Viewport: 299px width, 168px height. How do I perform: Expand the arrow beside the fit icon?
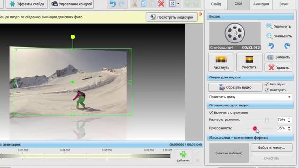[178, 4]
